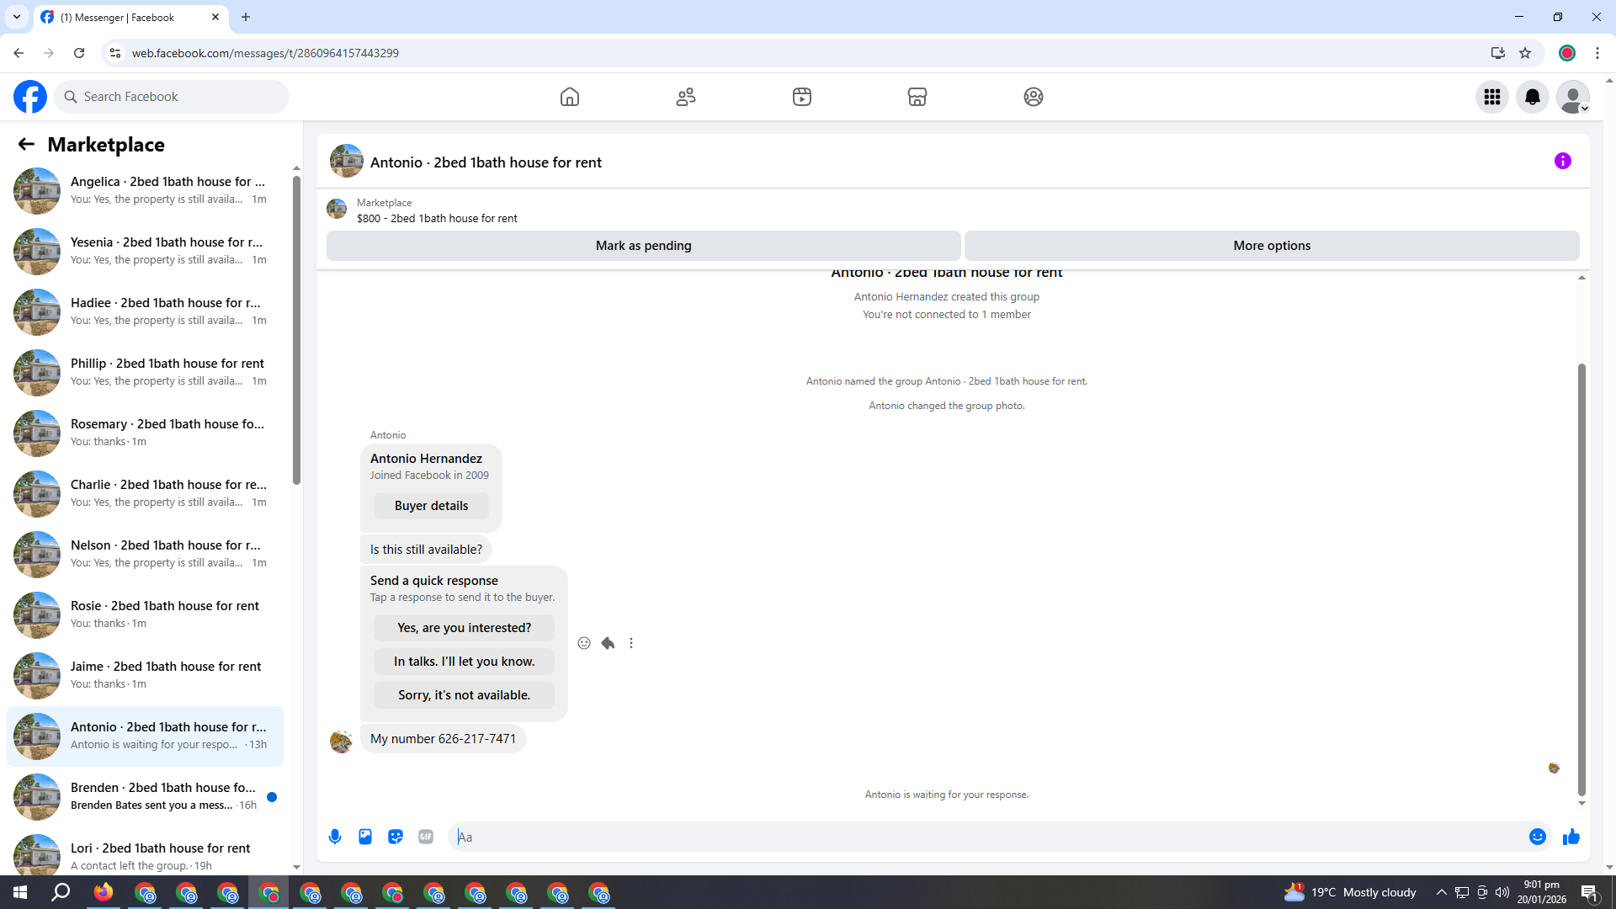Viewport: 1616px width, 909px height.
Task: Send a thumbs-up like
Action: click(x=1571, y=837)
